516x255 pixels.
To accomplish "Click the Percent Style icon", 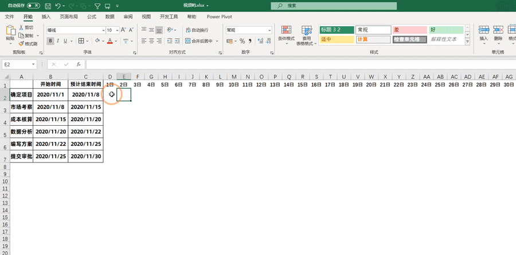I will point(242,41).
